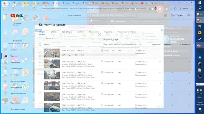Reload the page with browser refresh icon
This screenshot has width=204, height=114.
point(13,9)
